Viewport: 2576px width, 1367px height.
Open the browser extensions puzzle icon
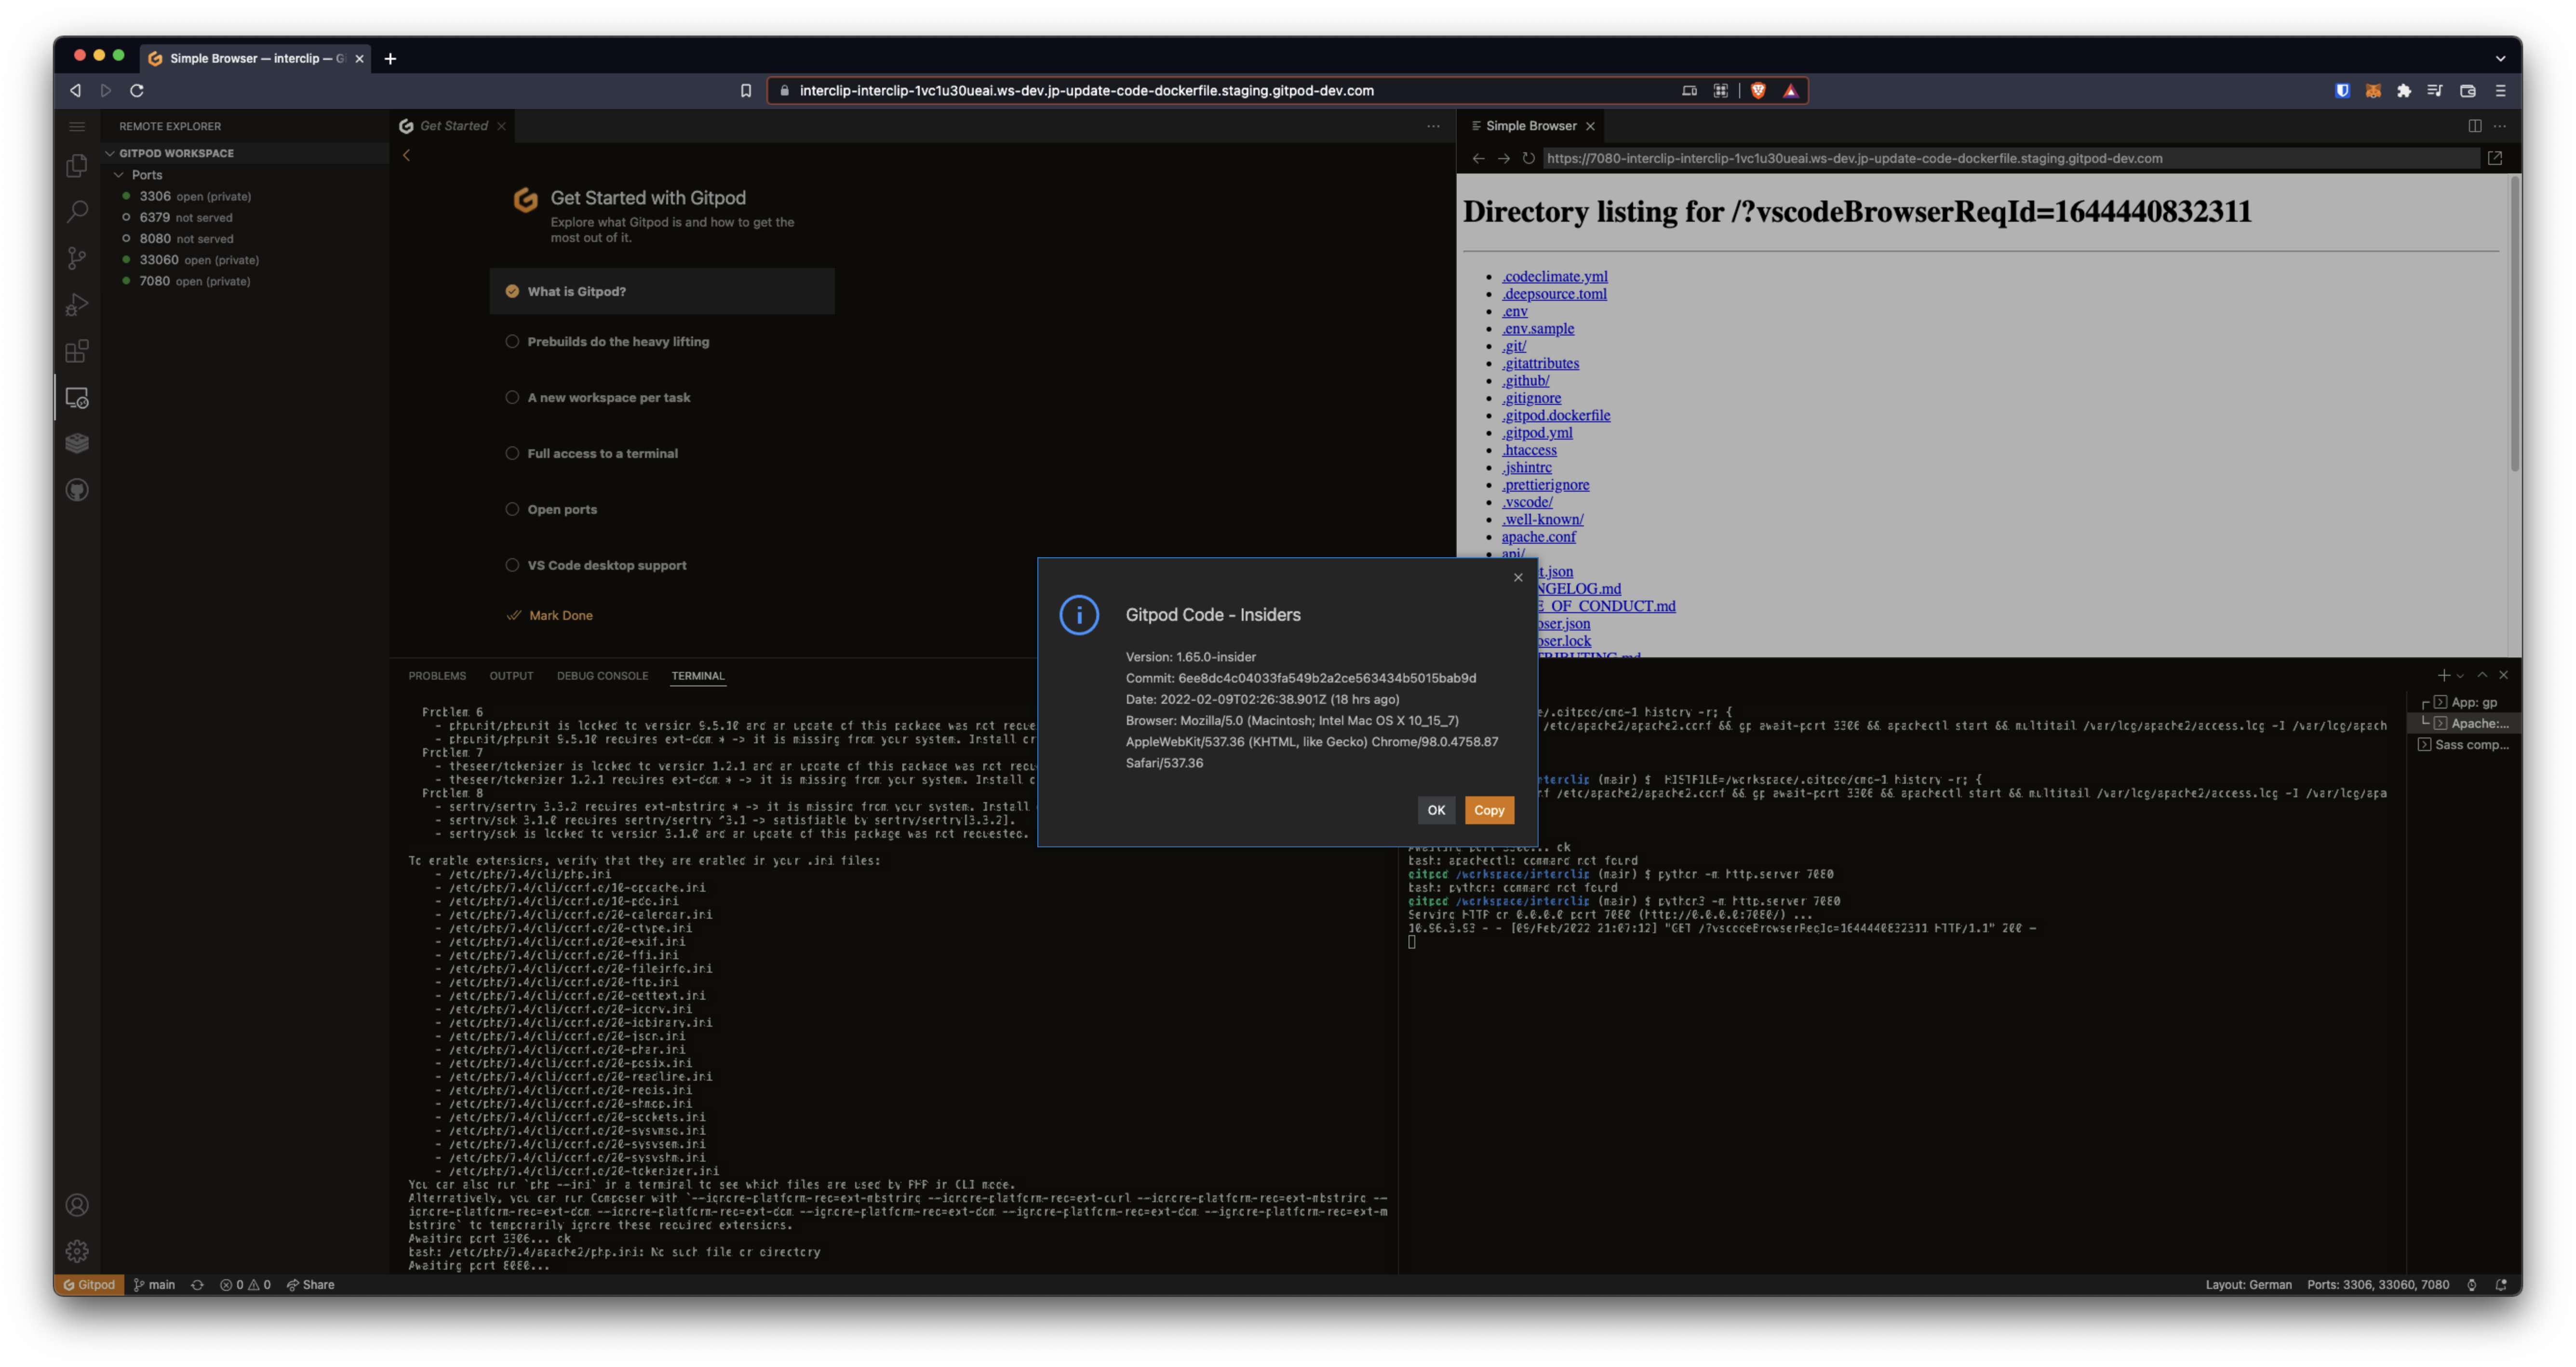[2404, 90]
